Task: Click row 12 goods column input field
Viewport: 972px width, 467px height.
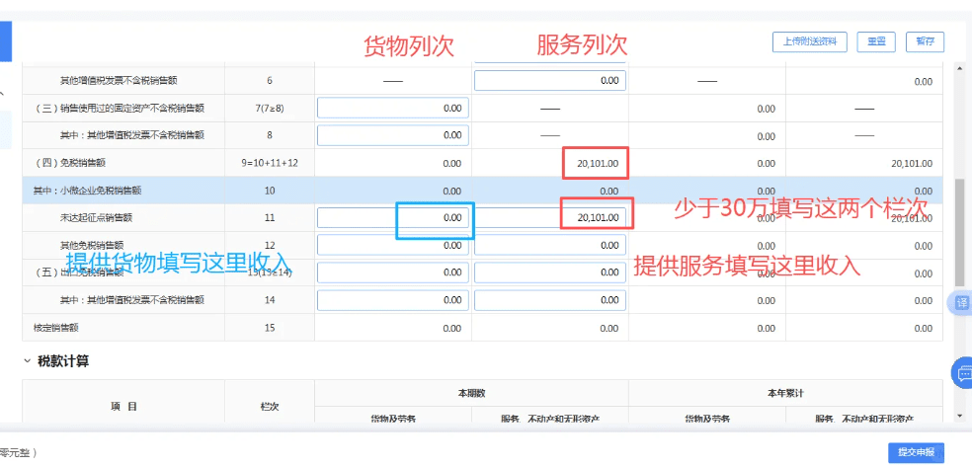Action: [x=393, y=245]
